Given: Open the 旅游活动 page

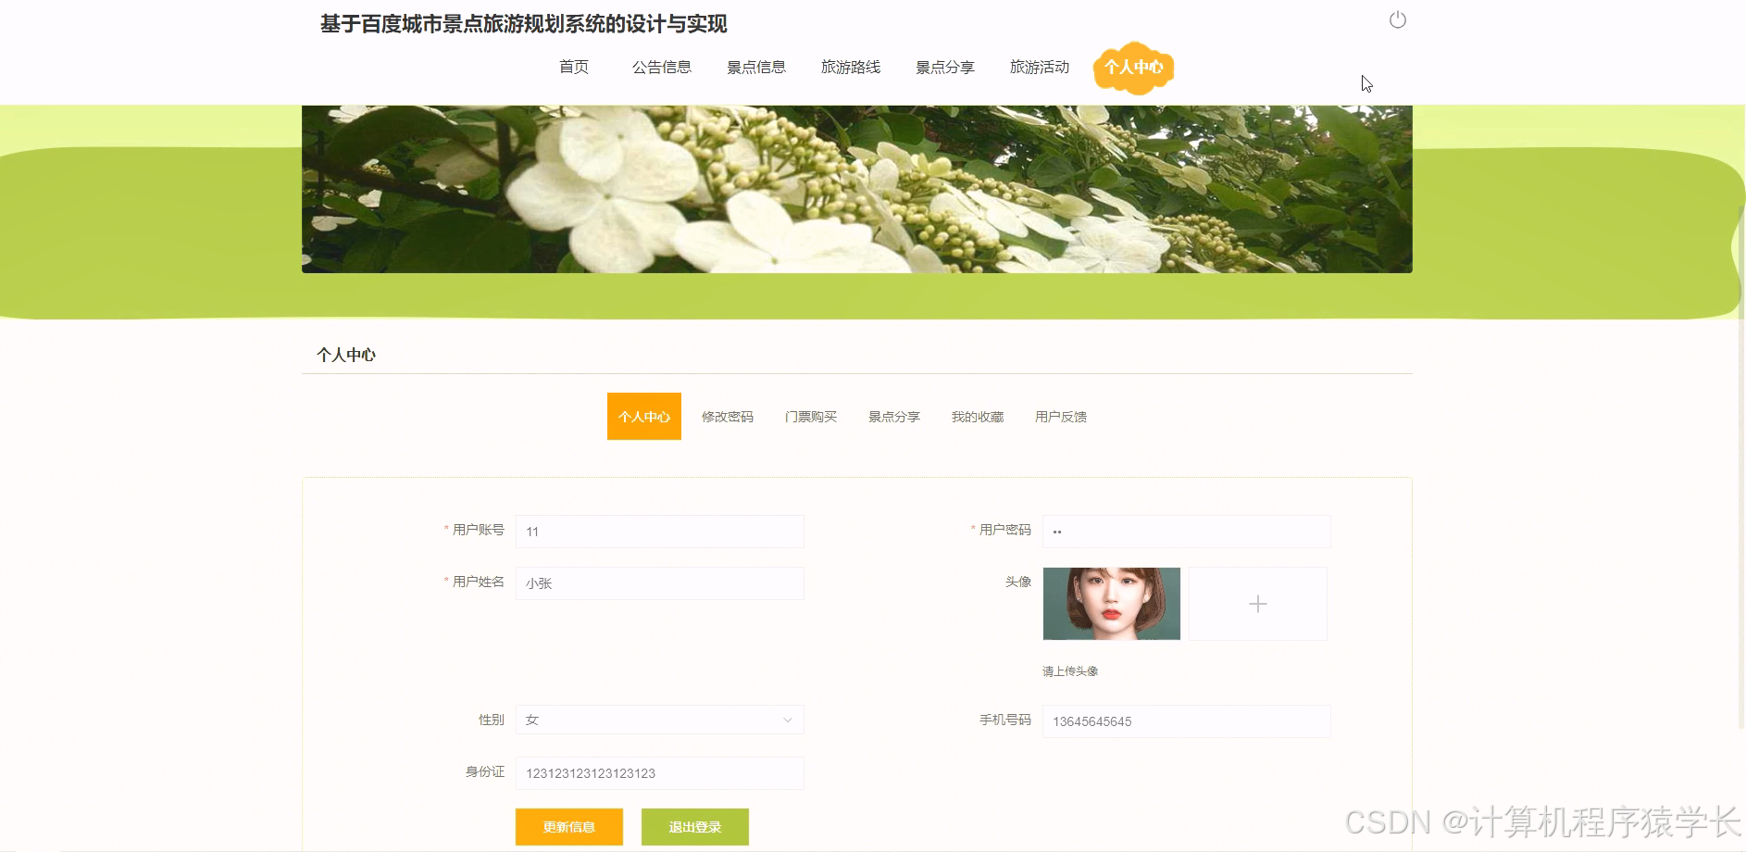Looking at the screenshot, I should (1038, 67).
